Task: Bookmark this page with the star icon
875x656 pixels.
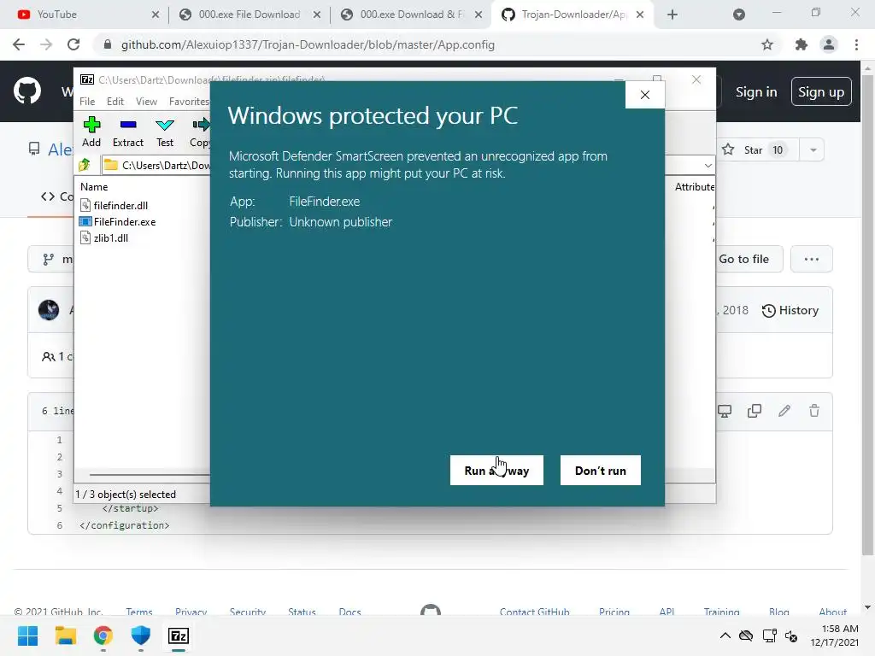Action: 767,44
